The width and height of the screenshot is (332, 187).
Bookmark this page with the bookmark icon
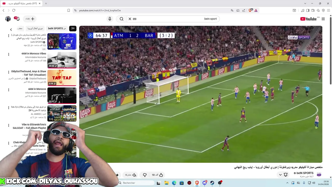pyautogui.click(x=68, y=10)
